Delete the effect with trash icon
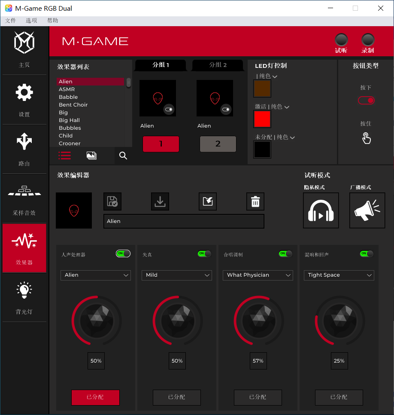 [255, 201]
